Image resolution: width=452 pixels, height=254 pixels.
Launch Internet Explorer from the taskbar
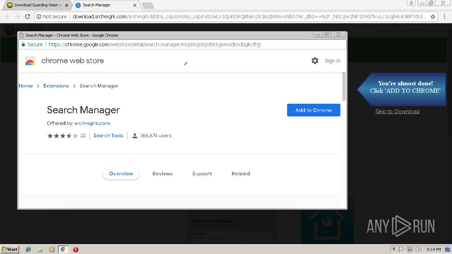(x=28, y=249)
